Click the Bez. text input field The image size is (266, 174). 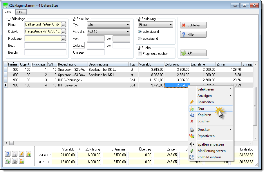(x=45, y=46)
